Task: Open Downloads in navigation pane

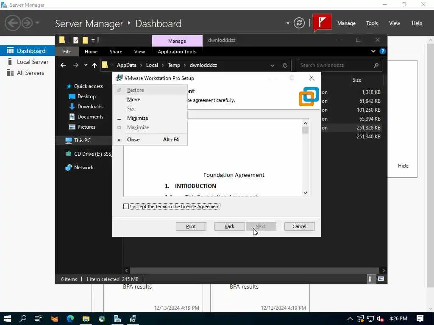Action: [x=90, y=106]
